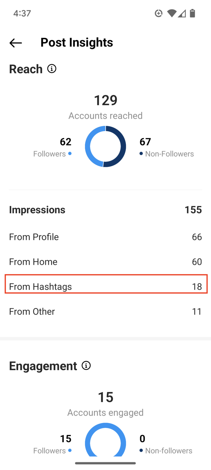Tap the bottom home gesture bar
The height and width of the screenshot is (470, 211).
(105, 463)
